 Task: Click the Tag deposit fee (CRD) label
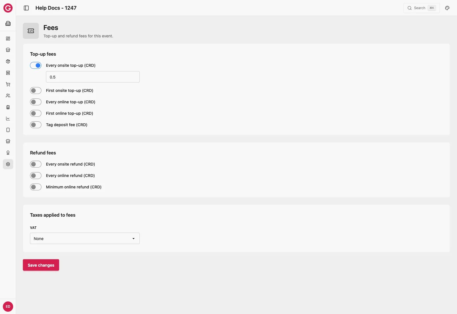(67, 125)
